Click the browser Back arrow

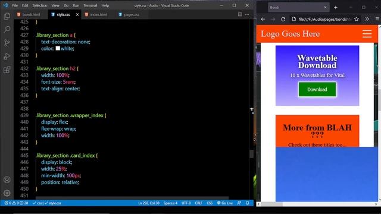point(263,19)
